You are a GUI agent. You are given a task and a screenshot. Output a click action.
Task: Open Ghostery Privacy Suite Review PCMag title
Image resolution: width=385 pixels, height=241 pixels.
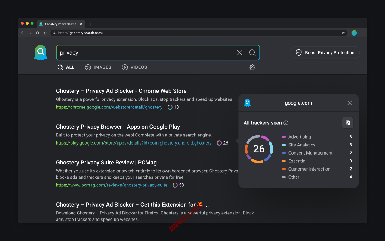[106, 163]
